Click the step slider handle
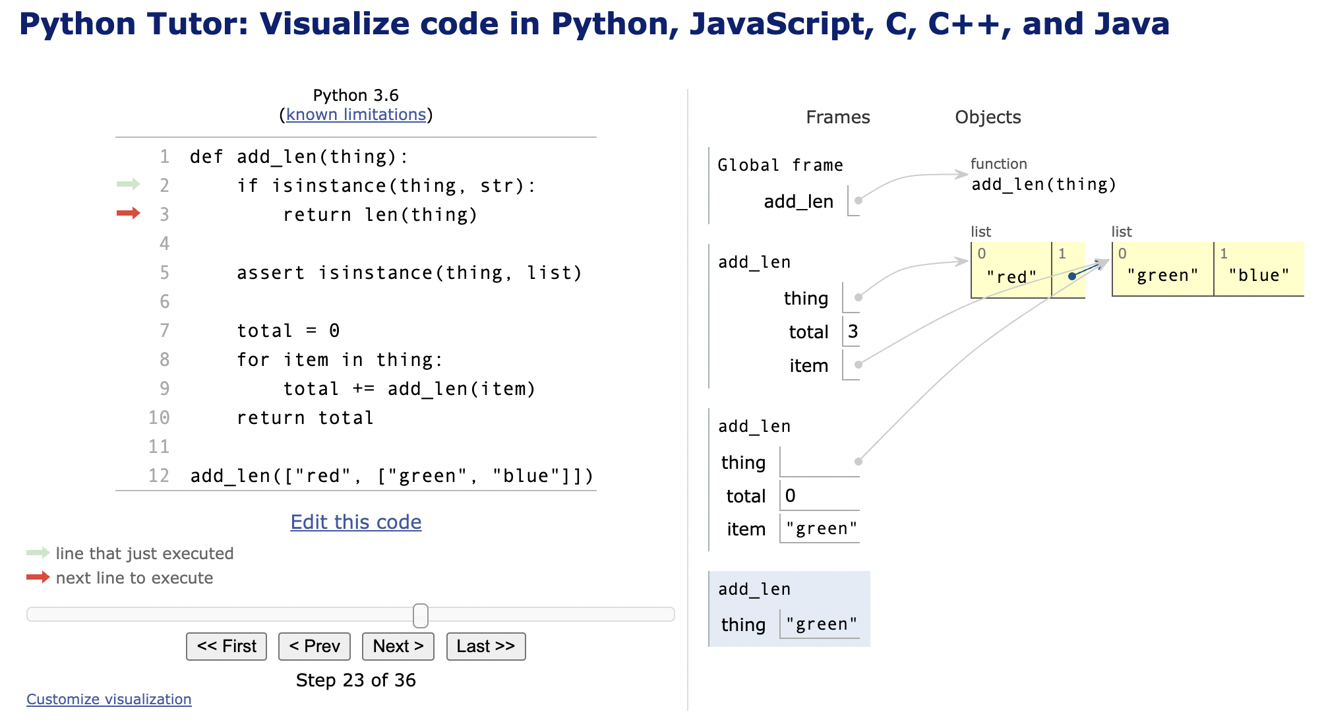This screenshot has width=1324, height=724. [421, 615]
